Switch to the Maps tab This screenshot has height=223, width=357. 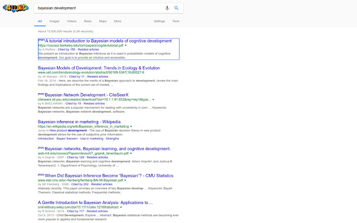click(103, 21)
